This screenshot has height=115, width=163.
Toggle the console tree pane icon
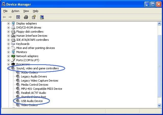[x=18, y=17]
